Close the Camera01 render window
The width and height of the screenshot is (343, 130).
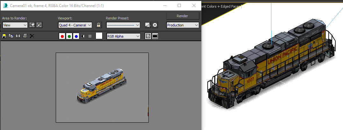194,5
